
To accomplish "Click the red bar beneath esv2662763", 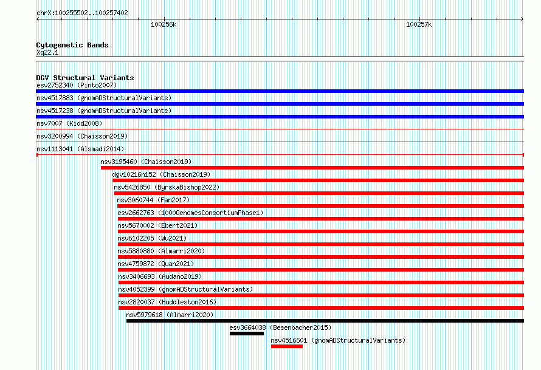I will [x=321, y=219].
